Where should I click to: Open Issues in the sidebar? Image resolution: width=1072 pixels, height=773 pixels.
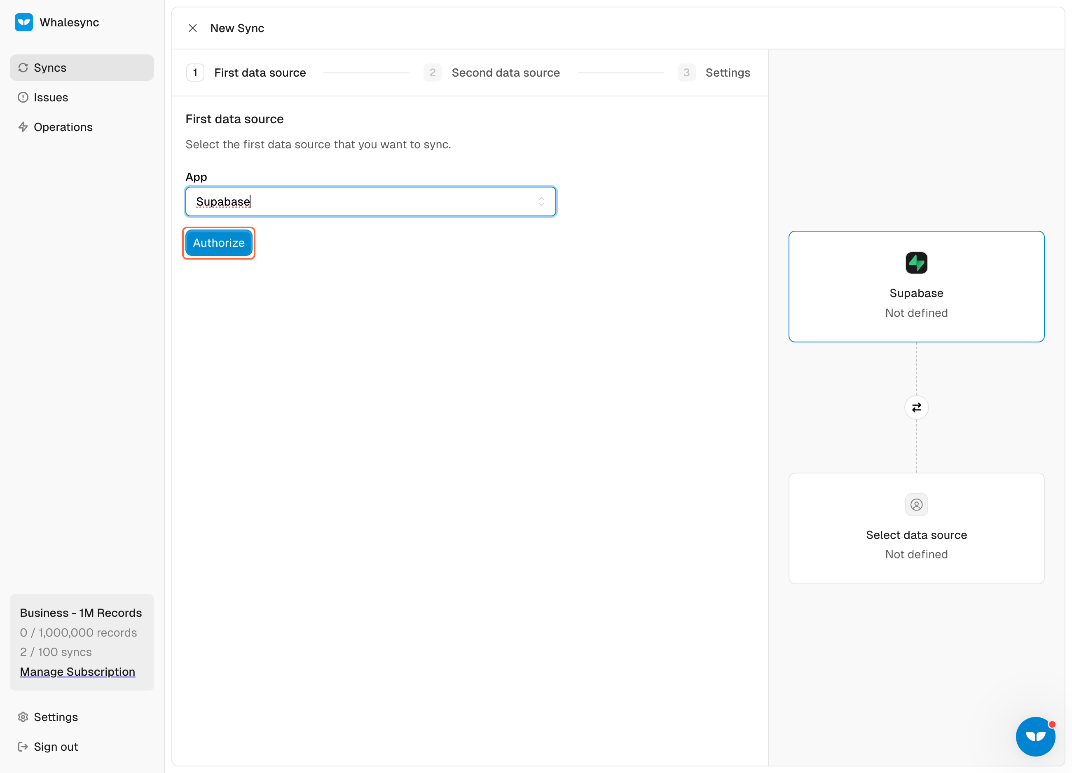click(82, 97)
